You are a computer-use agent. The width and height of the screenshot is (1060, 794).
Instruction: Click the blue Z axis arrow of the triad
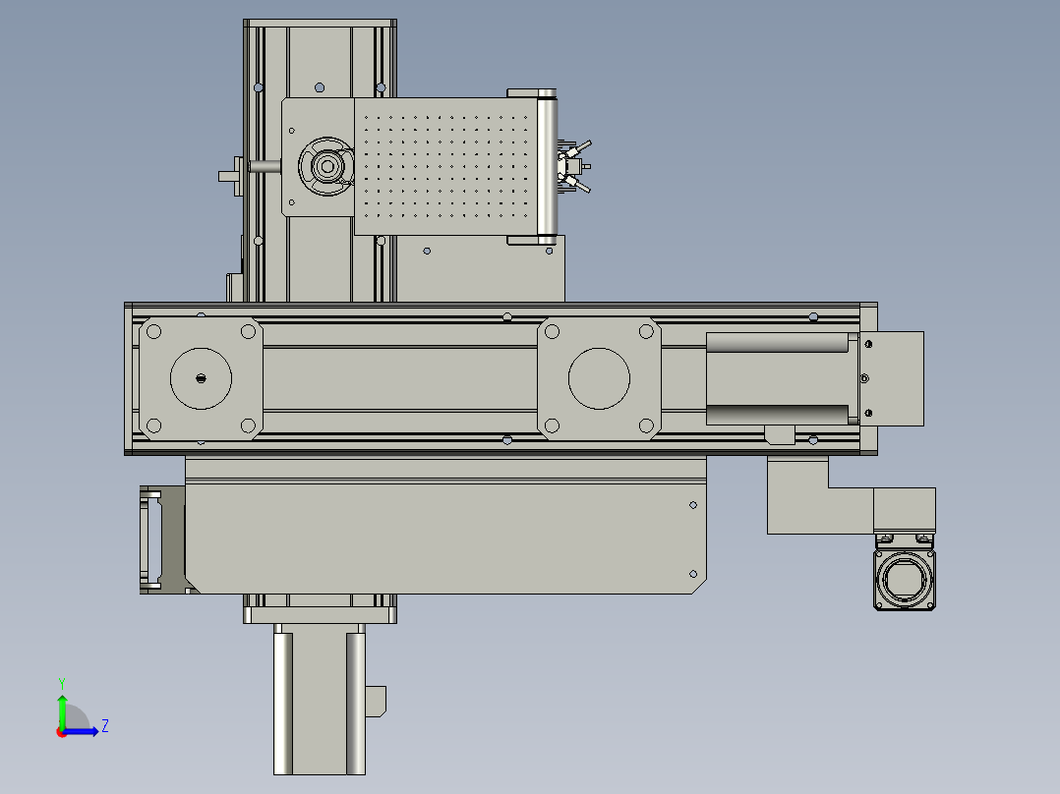pos(83,731)
